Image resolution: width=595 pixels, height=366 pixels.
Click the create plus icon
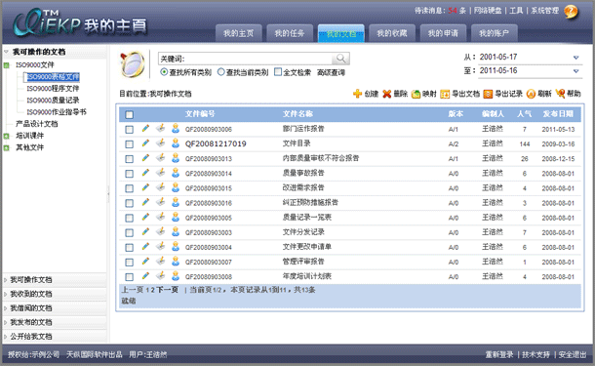(357, 94)
